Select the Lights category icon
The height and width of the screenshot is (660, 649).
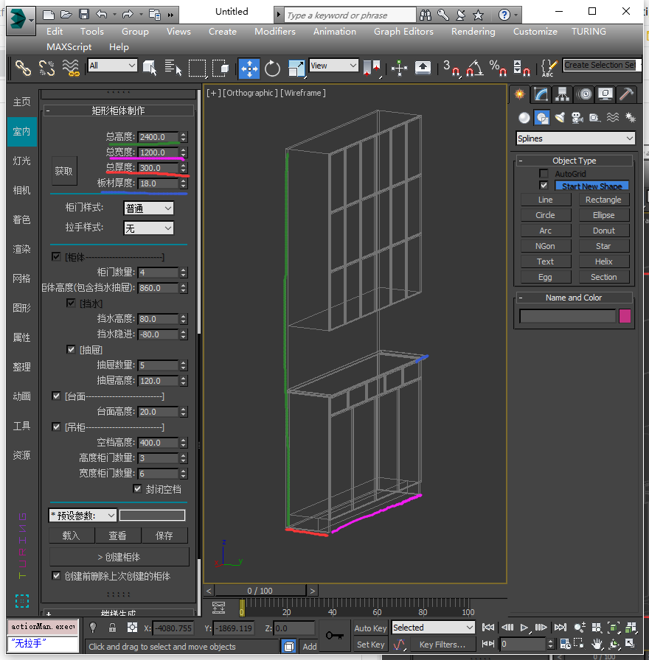(560, 118)
